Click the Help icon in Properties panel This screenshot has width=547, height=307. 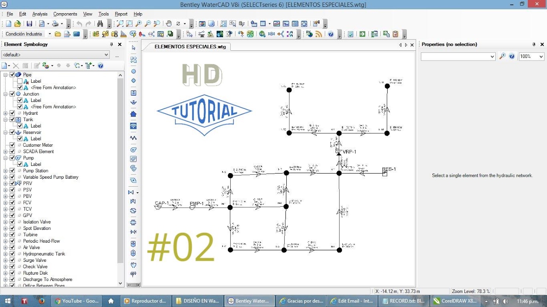coord(512,56)
